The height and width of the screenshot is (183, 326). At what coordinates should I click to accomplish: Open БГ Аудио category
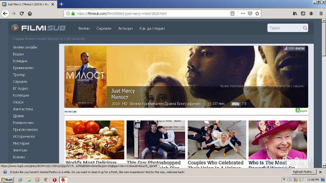click(21, 88)
